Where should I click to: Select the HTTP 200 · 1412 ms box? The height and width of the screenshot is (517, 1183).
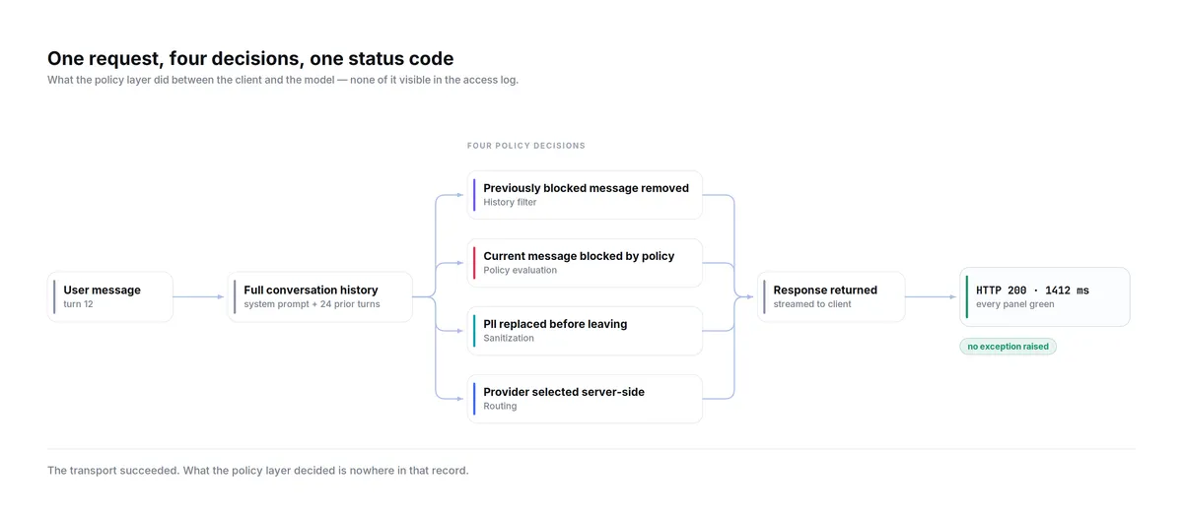pyautogui.click(x=1045, y=296)
